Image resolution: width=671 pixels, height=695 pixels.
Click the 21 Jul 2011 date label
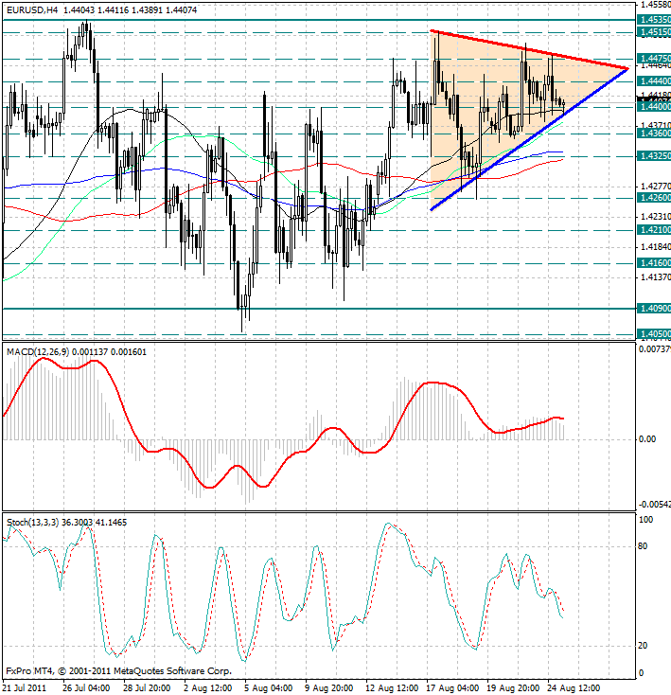click(x=25, y=688)
